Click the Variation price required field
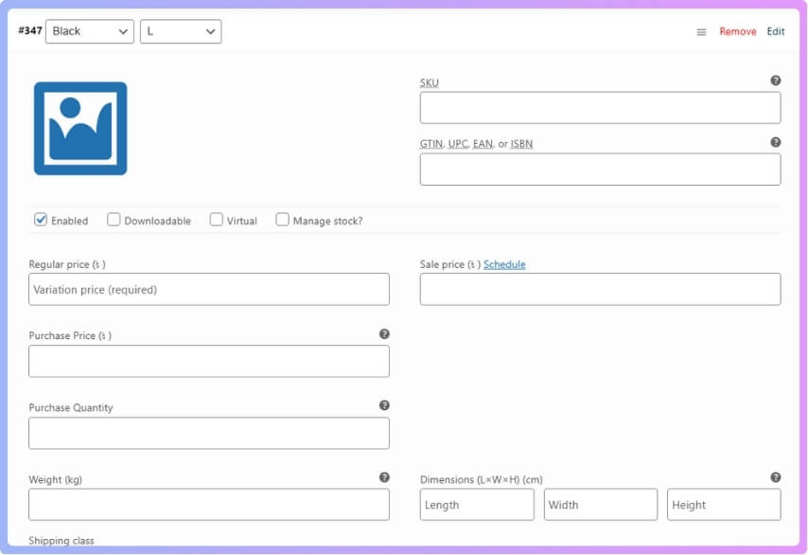The image size is (808, 555). [208, 289]
